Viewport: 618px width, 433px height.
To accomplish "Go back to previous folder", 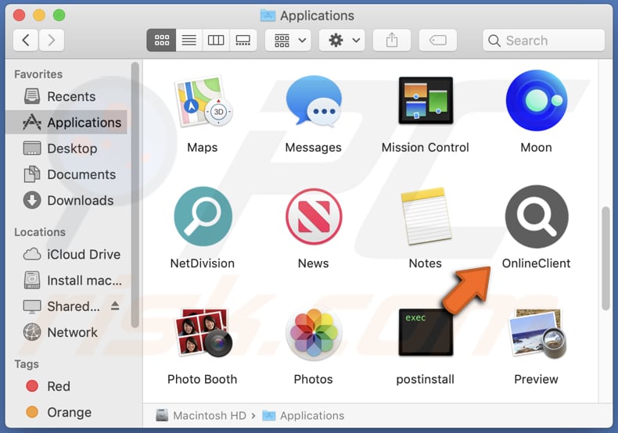I will (26, 40).
